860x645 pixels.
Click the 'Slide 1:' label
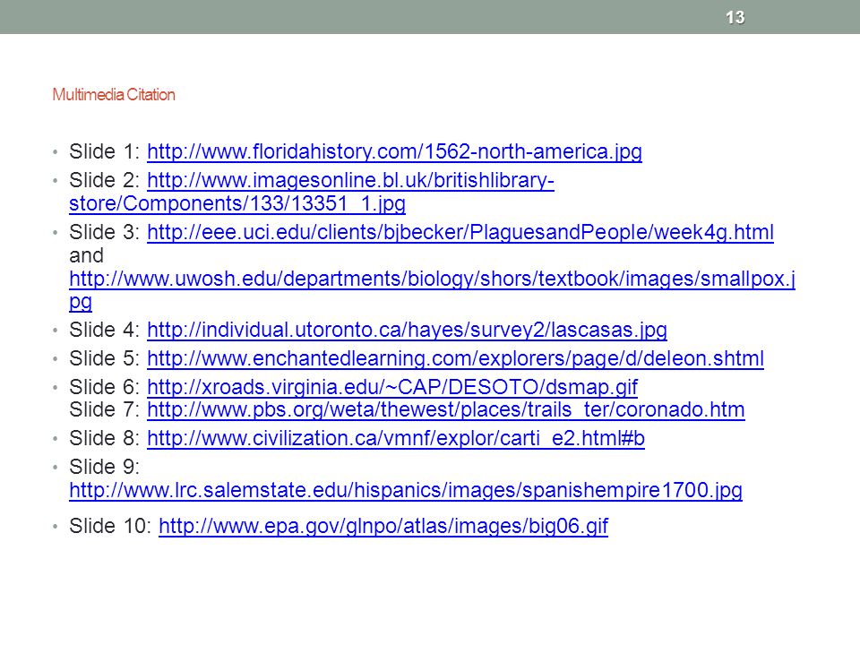(104, 151)
